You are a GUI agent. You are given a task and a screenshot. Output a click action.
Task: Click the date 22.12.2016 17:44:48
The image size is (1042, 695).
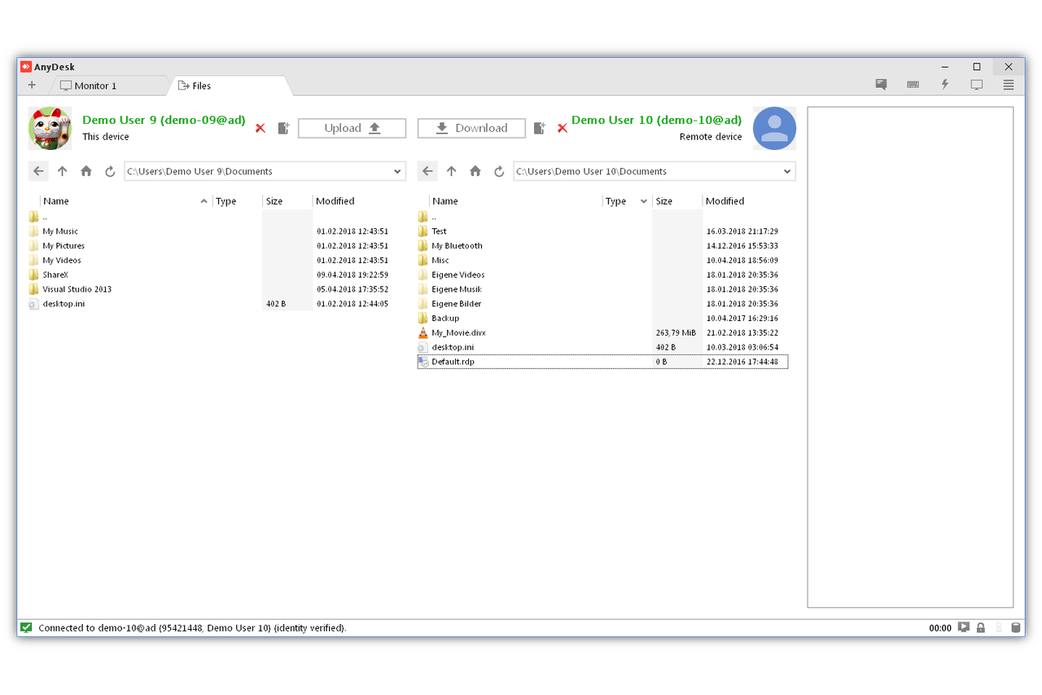[x=742, y=362]
